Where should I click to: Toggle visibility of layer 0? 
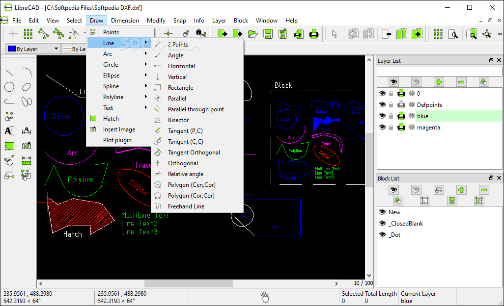[x=382, y=93]
